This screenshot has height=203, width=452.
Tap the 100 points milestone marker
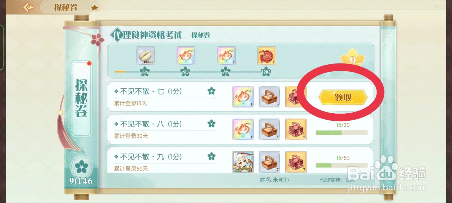[x=266, y=72]
